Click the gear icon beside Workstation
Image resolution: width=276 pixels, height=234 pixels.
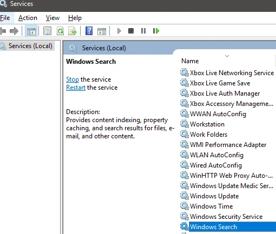click(185, 124)
